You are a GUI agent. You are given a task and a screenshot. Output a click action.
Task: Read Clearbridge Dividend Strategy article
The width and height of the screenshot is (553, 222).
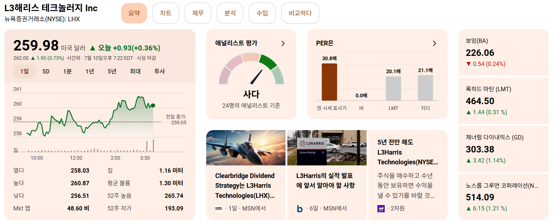click(x=245, y=186)
